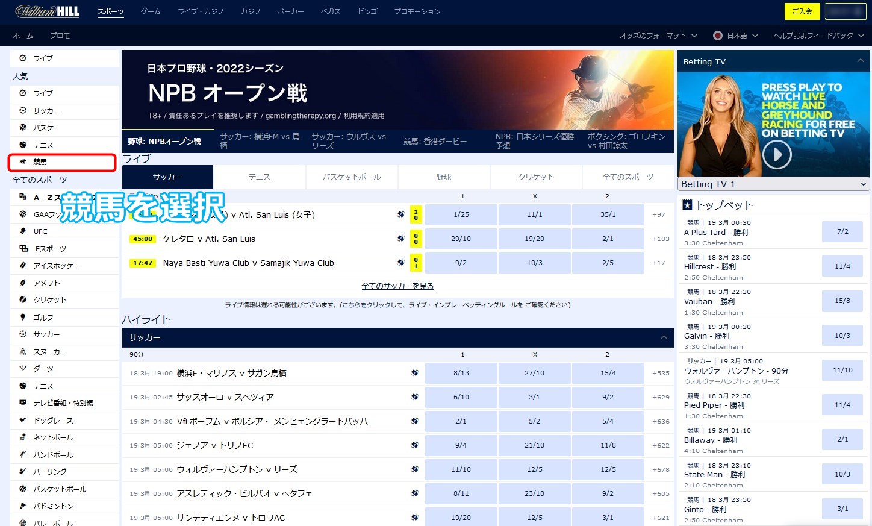872x526 pixels.
Task: Select the クリケット live tab
Action: pos(536,177)
